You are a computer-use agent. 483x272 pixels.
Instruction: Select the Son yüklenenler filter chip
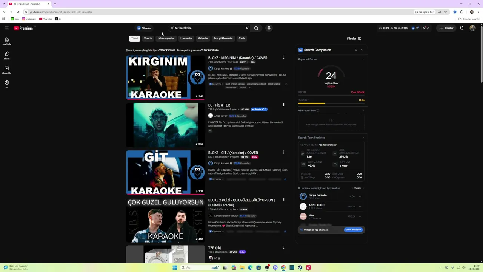[223, 38]
